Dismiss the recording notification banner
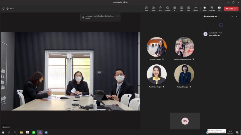This screenshot has height=135, width=241. [x=118, y=16]
